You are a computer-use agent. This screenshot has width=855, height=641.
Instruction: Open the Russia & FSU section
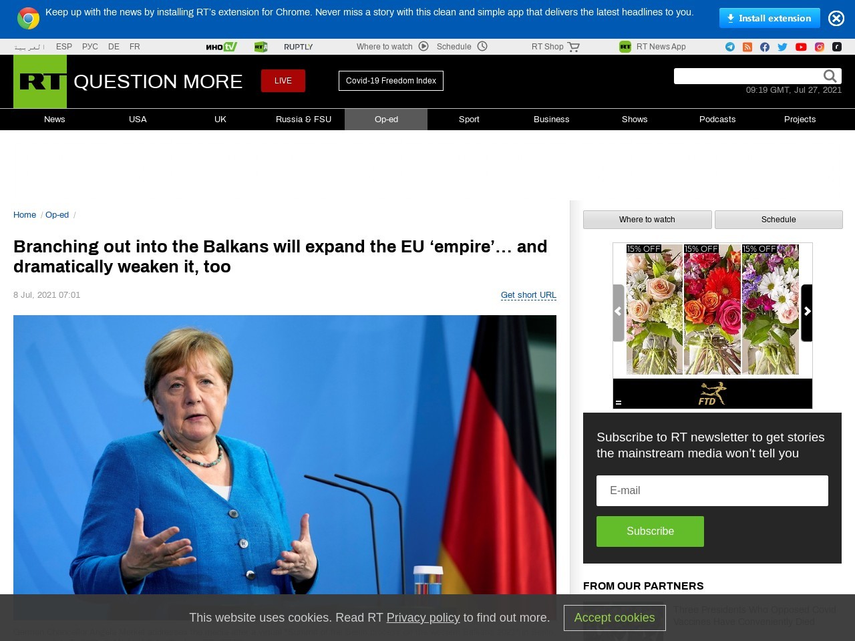(303, 120)
